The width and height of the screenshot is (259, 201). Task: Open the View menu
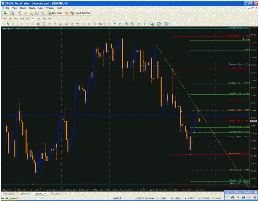tap(15, 8)
